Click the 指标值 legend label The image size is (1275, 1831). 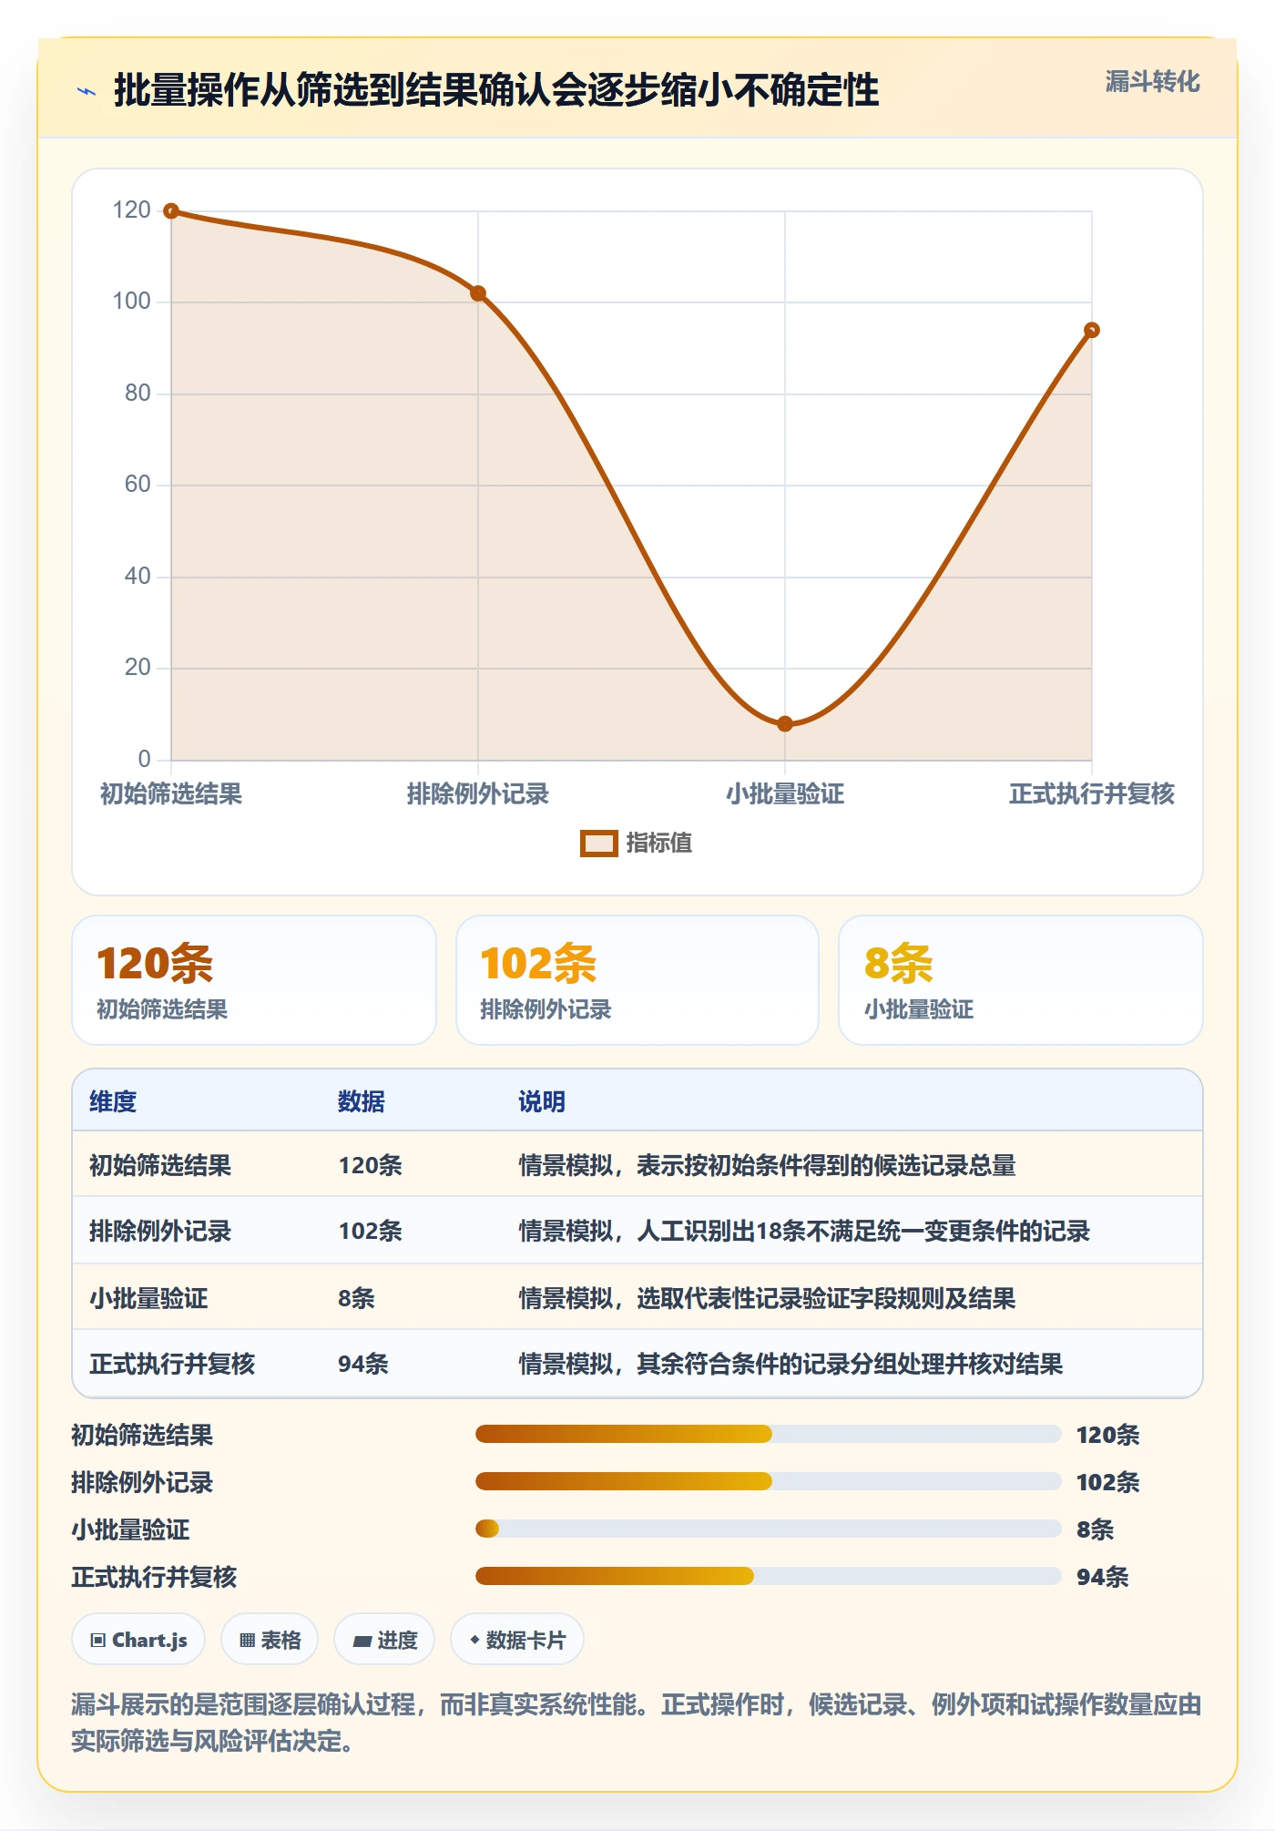click(x=659, y=844)
